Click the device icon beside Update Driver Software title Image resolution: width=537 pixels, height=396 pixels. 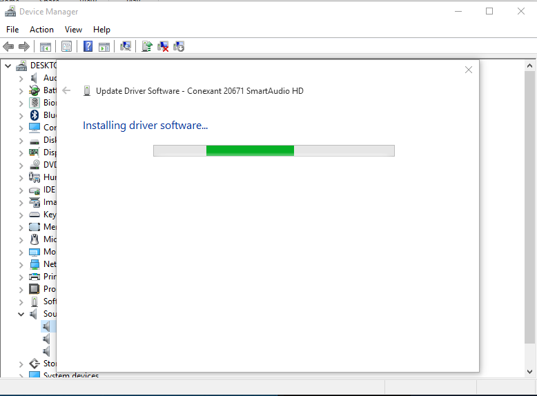(x=87, y=90)
